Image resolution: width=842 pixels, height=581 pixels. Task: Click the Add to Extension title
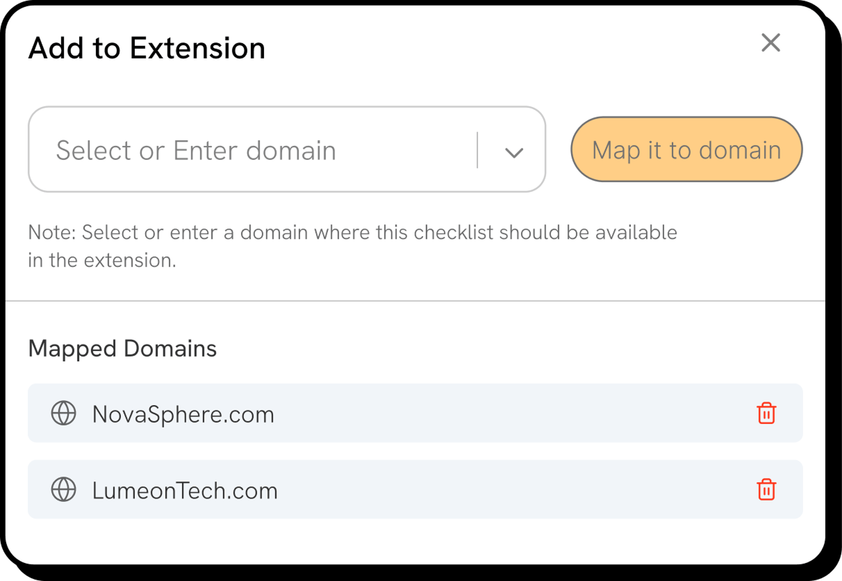pyautogui.click(x=147, y=48)
